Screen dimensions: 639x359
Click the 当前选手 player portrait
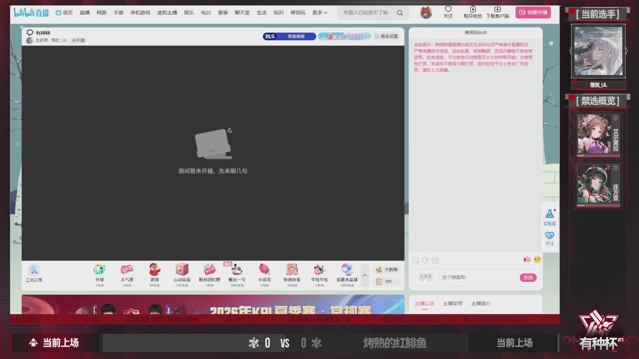pyautogui.click(x=598, y=51)
